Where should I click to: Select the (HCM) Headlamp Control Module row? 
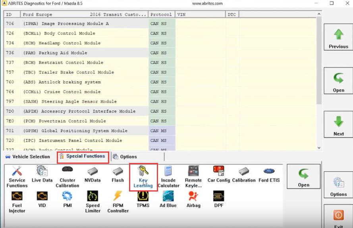160,43
